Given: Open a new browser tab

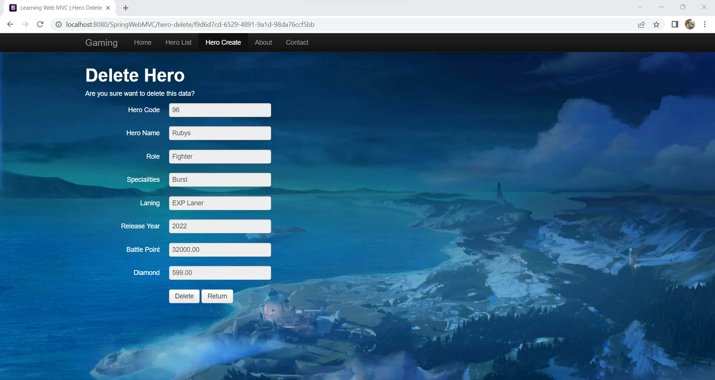Looking at the screenshot, I should 126,8.
